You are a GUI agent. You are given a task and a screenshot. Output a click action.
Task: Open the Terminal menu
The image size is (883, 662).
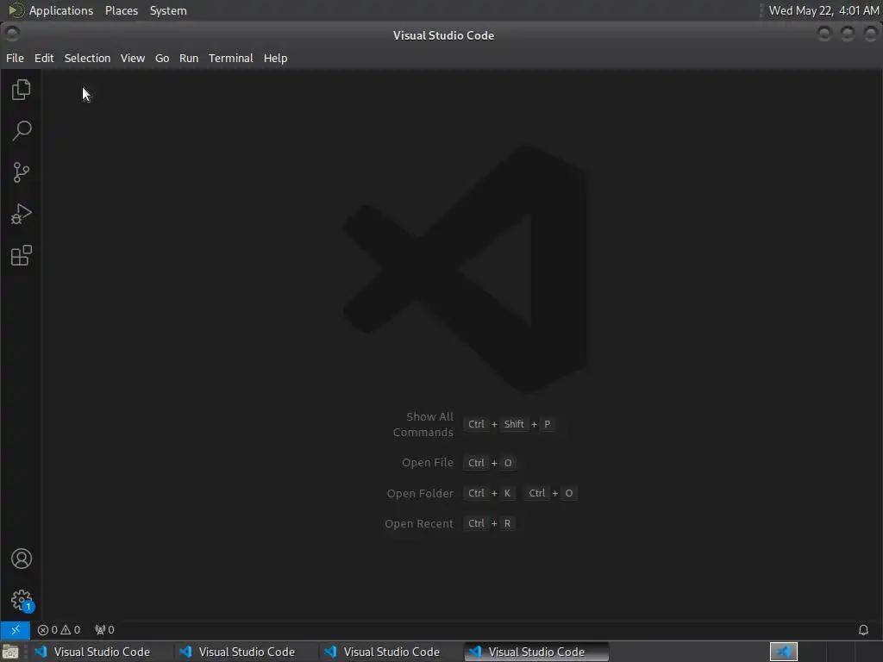(231, 58)
